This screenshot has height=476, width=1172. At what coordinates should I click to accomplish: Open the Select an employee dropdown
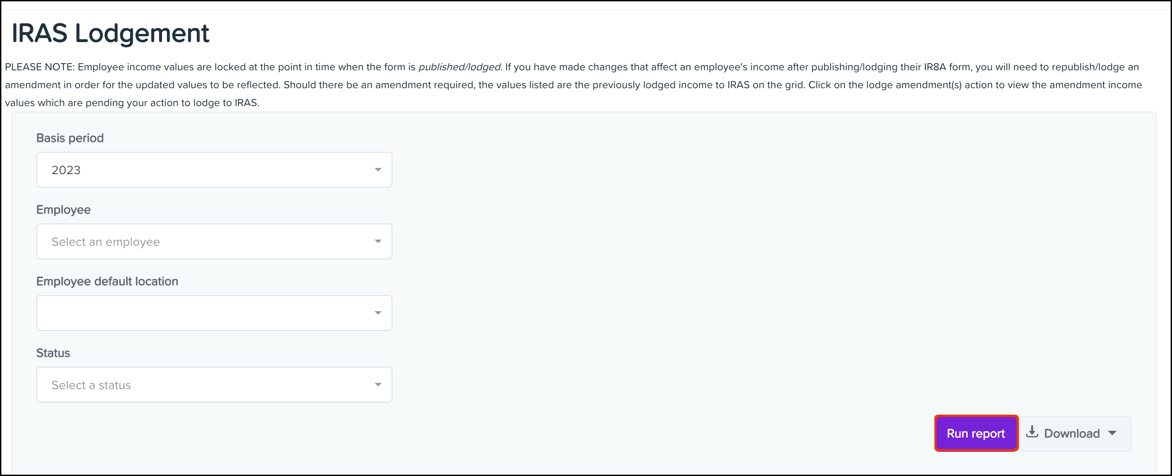[x=214, y=241]
